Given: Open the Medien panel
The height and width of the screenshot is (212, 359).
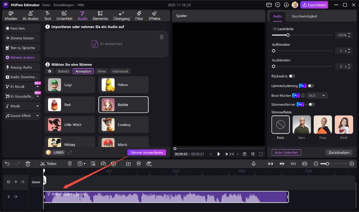Looking at the screenshot, I should coord(11,16).
